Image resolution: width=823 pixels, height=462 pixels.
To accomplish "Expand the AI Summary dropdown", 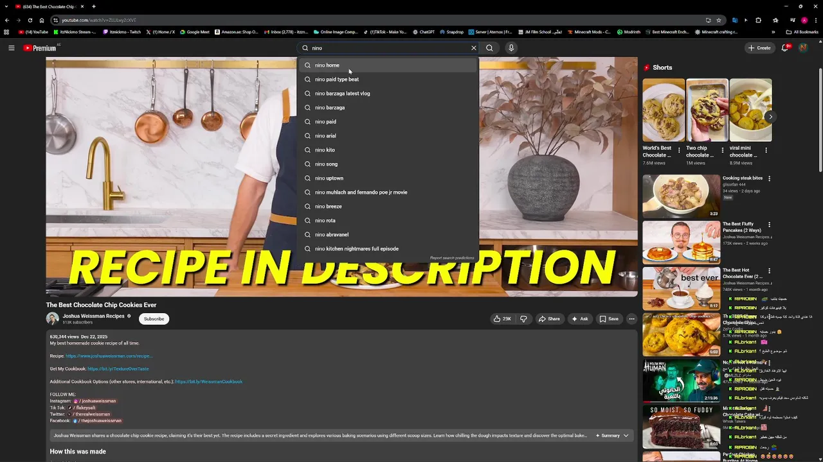I will (x=611, y=436).
